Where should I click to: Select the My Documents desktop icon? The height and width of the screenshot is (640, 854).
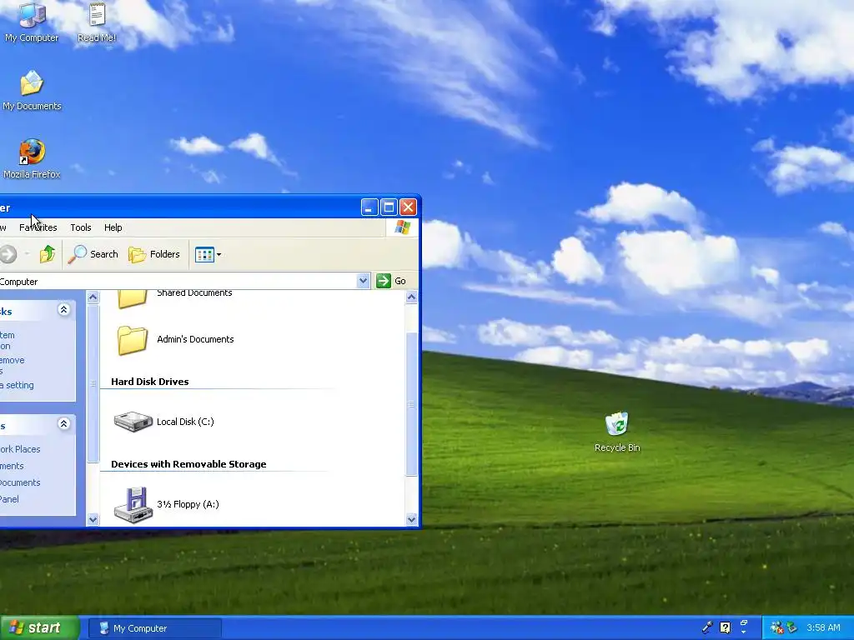tap(32, 90)
